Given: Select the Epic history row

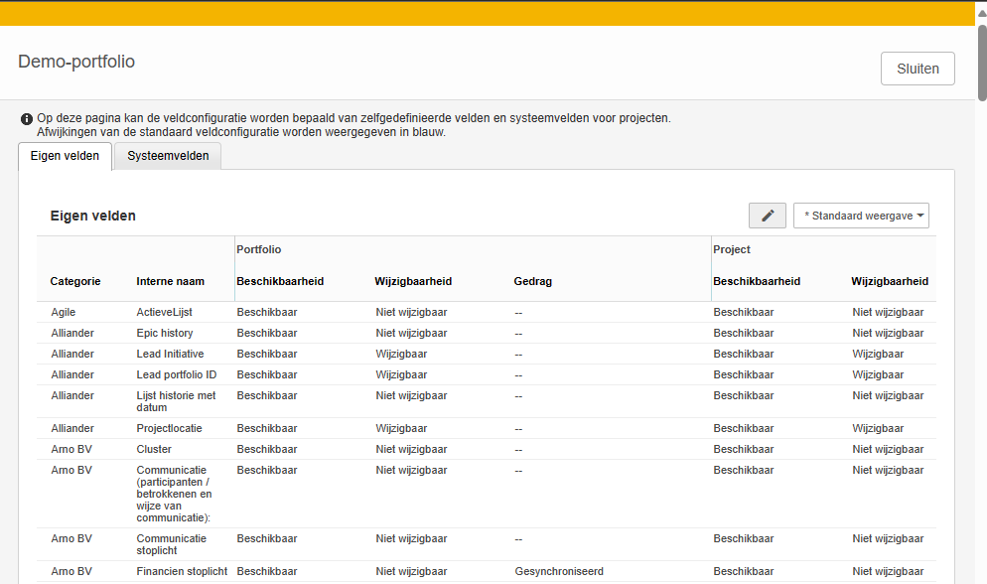Looking at the screenshot, I should [165, 333].
